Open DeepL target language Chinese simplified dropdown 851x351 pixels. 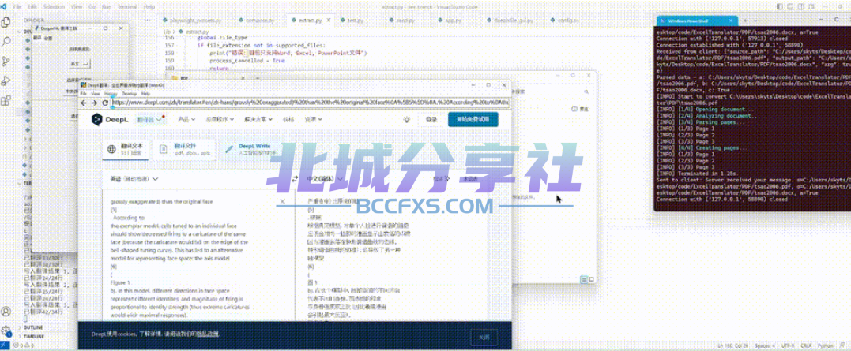tap(325, 179)
